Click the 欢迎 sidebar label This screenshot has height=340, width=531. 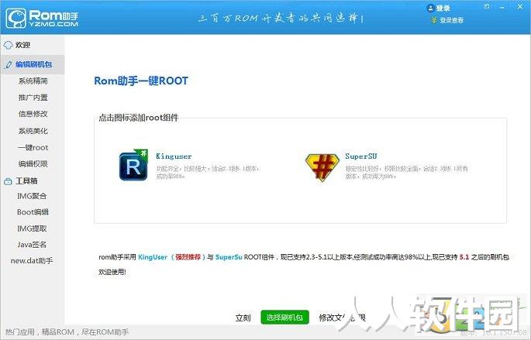(x=23, y=45)
